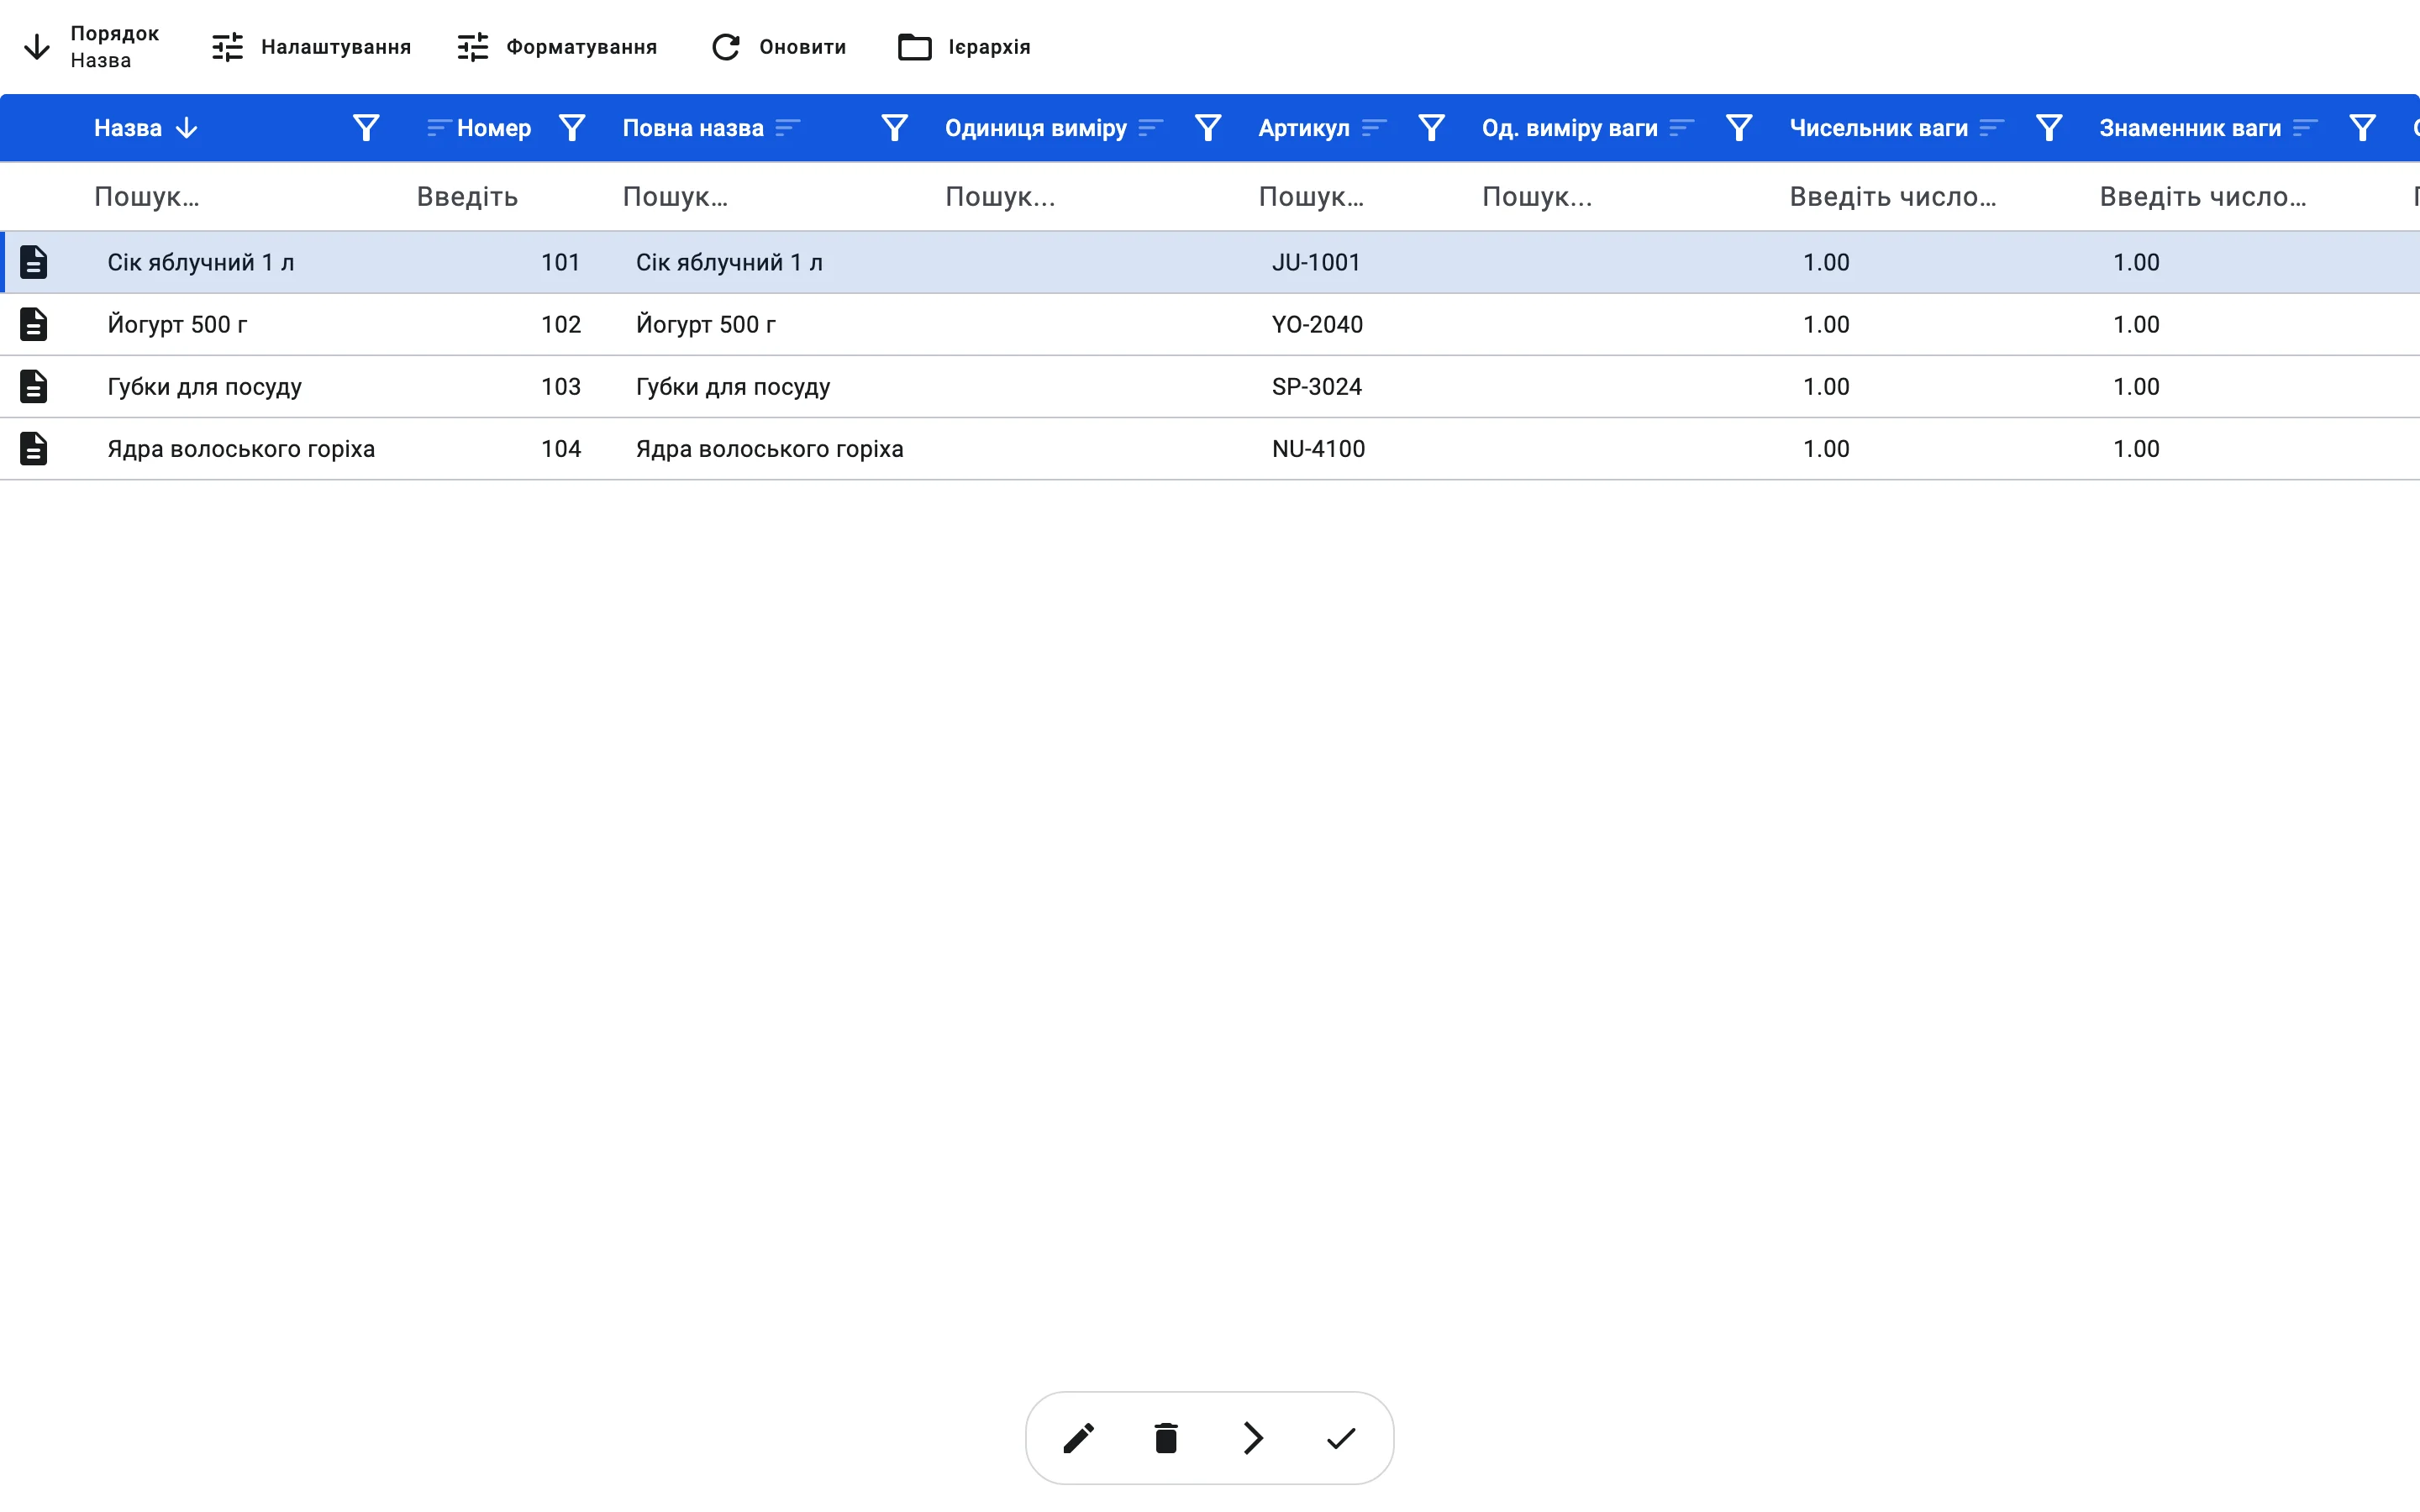This screenshot has height=1512, width=2420.
Task: Open Форматування options
Action: (x=557, y=47)
